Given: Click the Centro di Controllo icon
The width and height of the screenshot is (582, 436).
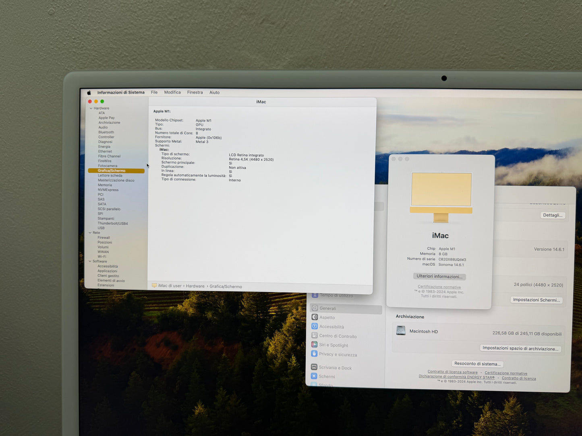Looking at the screenshot, I should tap(314, 335).
